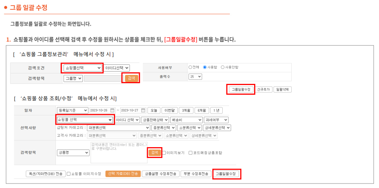Enable the 이미지보기 checkbox
The height and width of the screenshot is (188, 379).
tap(164, 153)
